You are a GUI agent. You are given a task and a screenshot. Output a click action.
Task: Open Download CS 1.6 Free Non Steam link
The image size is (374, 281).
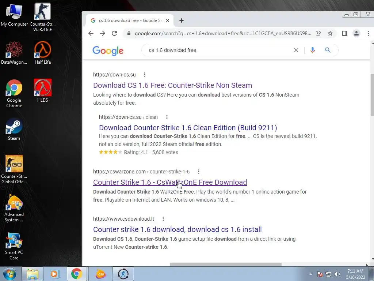[172, 85]
